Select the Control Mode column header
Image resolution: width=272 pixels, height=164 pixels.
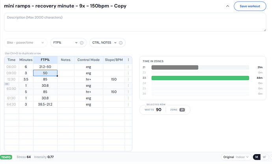coord(88,60)
